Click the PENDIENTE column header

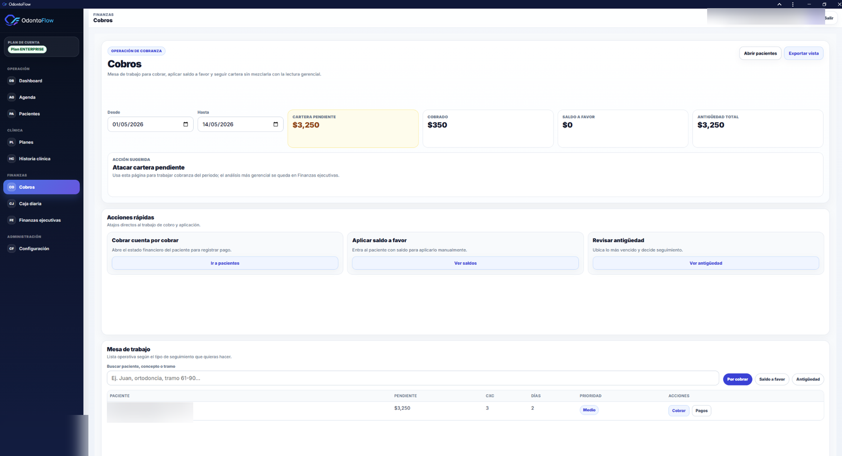[x=405, y=396]
